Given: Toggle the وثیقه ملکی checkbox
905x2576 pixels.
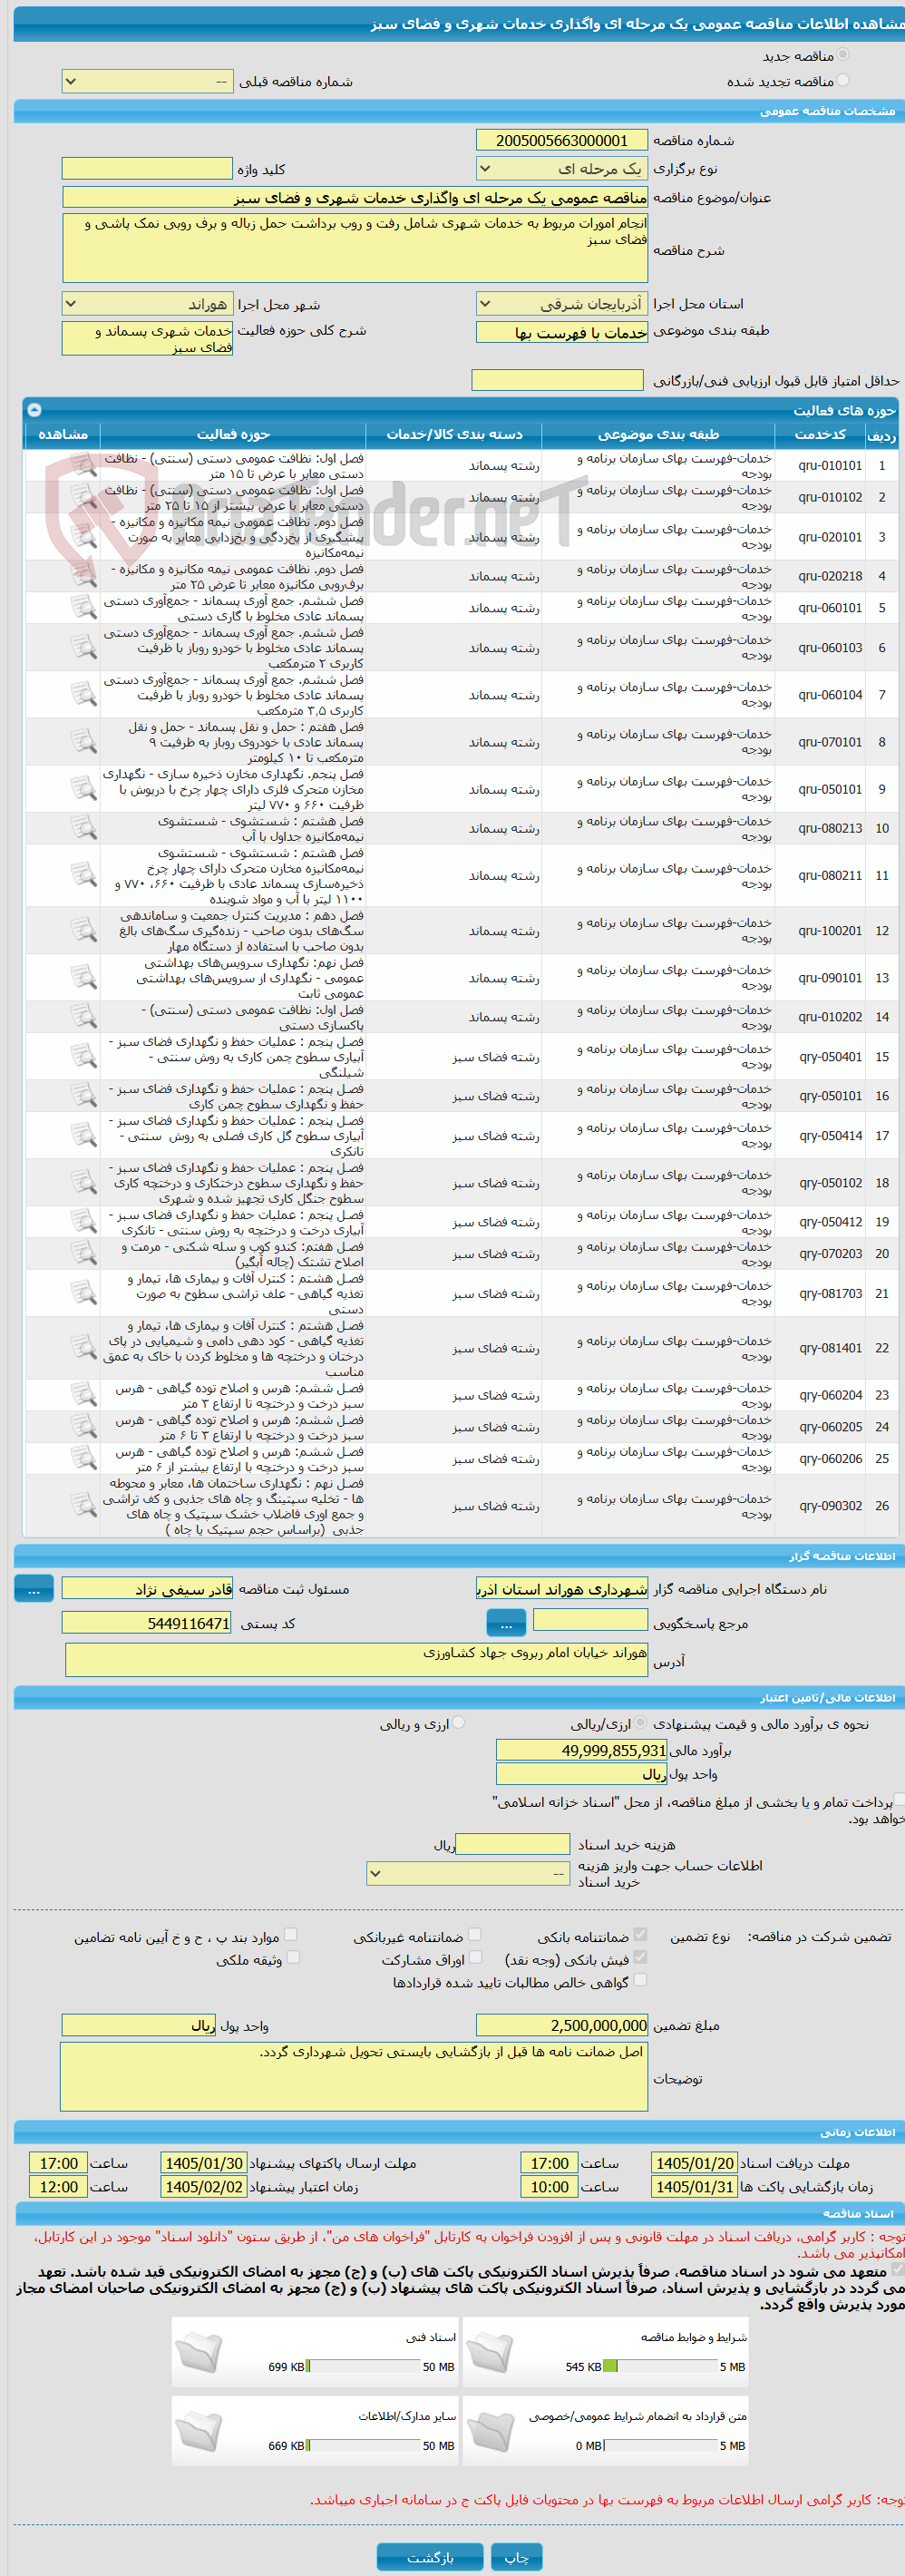Looking at the screenshot, I should point(293,1957).
